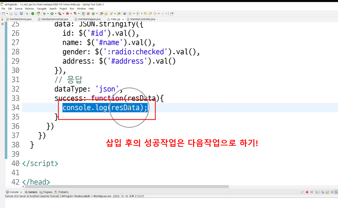Close the Console view tab
The height and width of the screenshot is (208, 338).
(x=21, y=192)
